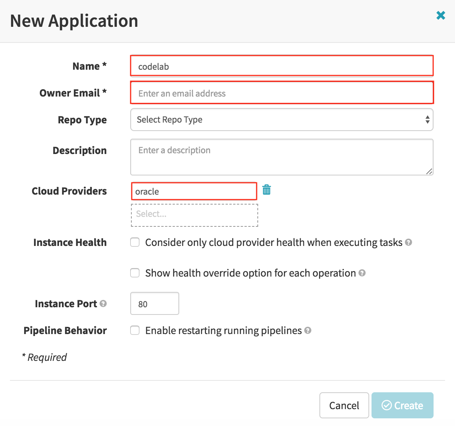
Task: Open help for health override option
Action: click(362, 273)
